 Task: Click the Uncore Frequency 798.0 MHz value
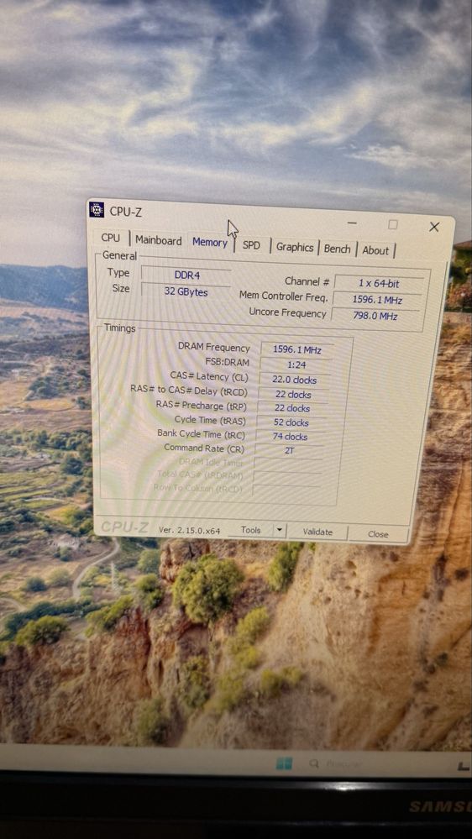(375, 316)
